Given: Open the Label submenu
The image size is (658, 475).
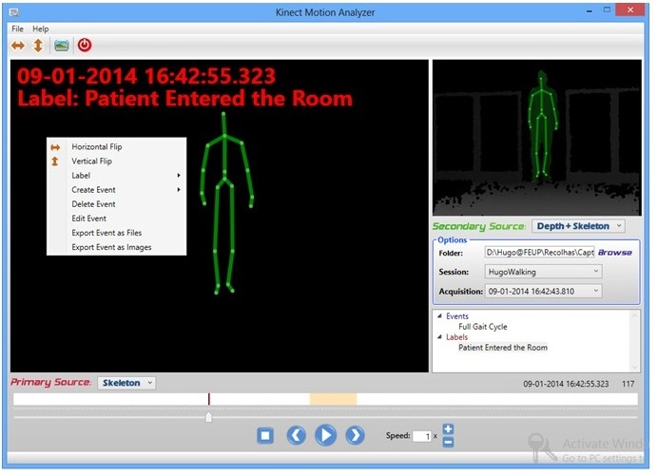Looking at the screenshot, I should (116, 175).
